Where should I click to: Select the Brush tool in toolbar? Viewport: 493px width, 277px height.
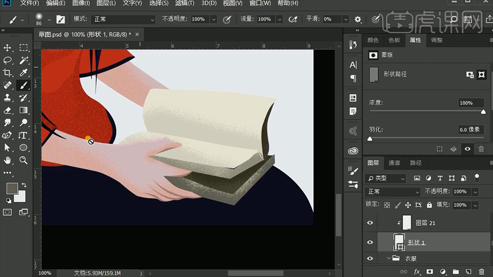23,85
